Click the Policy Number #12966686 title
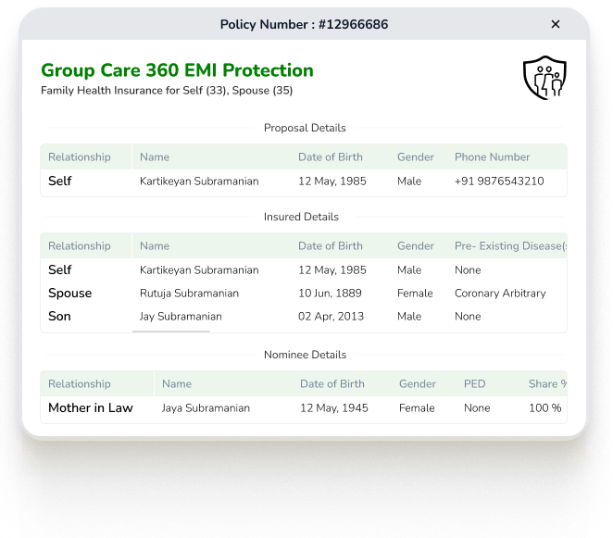Image resolution: width=613 pixels, height=538 pixels. 304,24
